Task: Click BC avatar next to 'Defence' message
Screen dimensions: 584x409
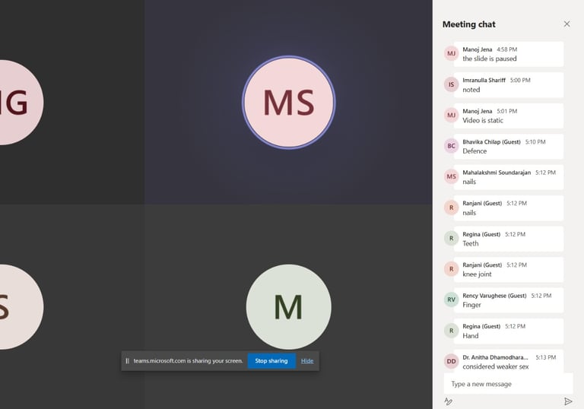Action: (x=452, y=146)
